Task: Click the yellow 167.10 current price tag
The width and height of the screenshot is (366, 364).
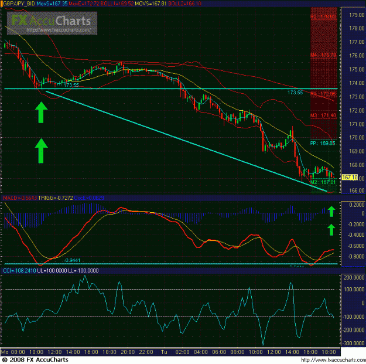Action: [x=350, y=178]
